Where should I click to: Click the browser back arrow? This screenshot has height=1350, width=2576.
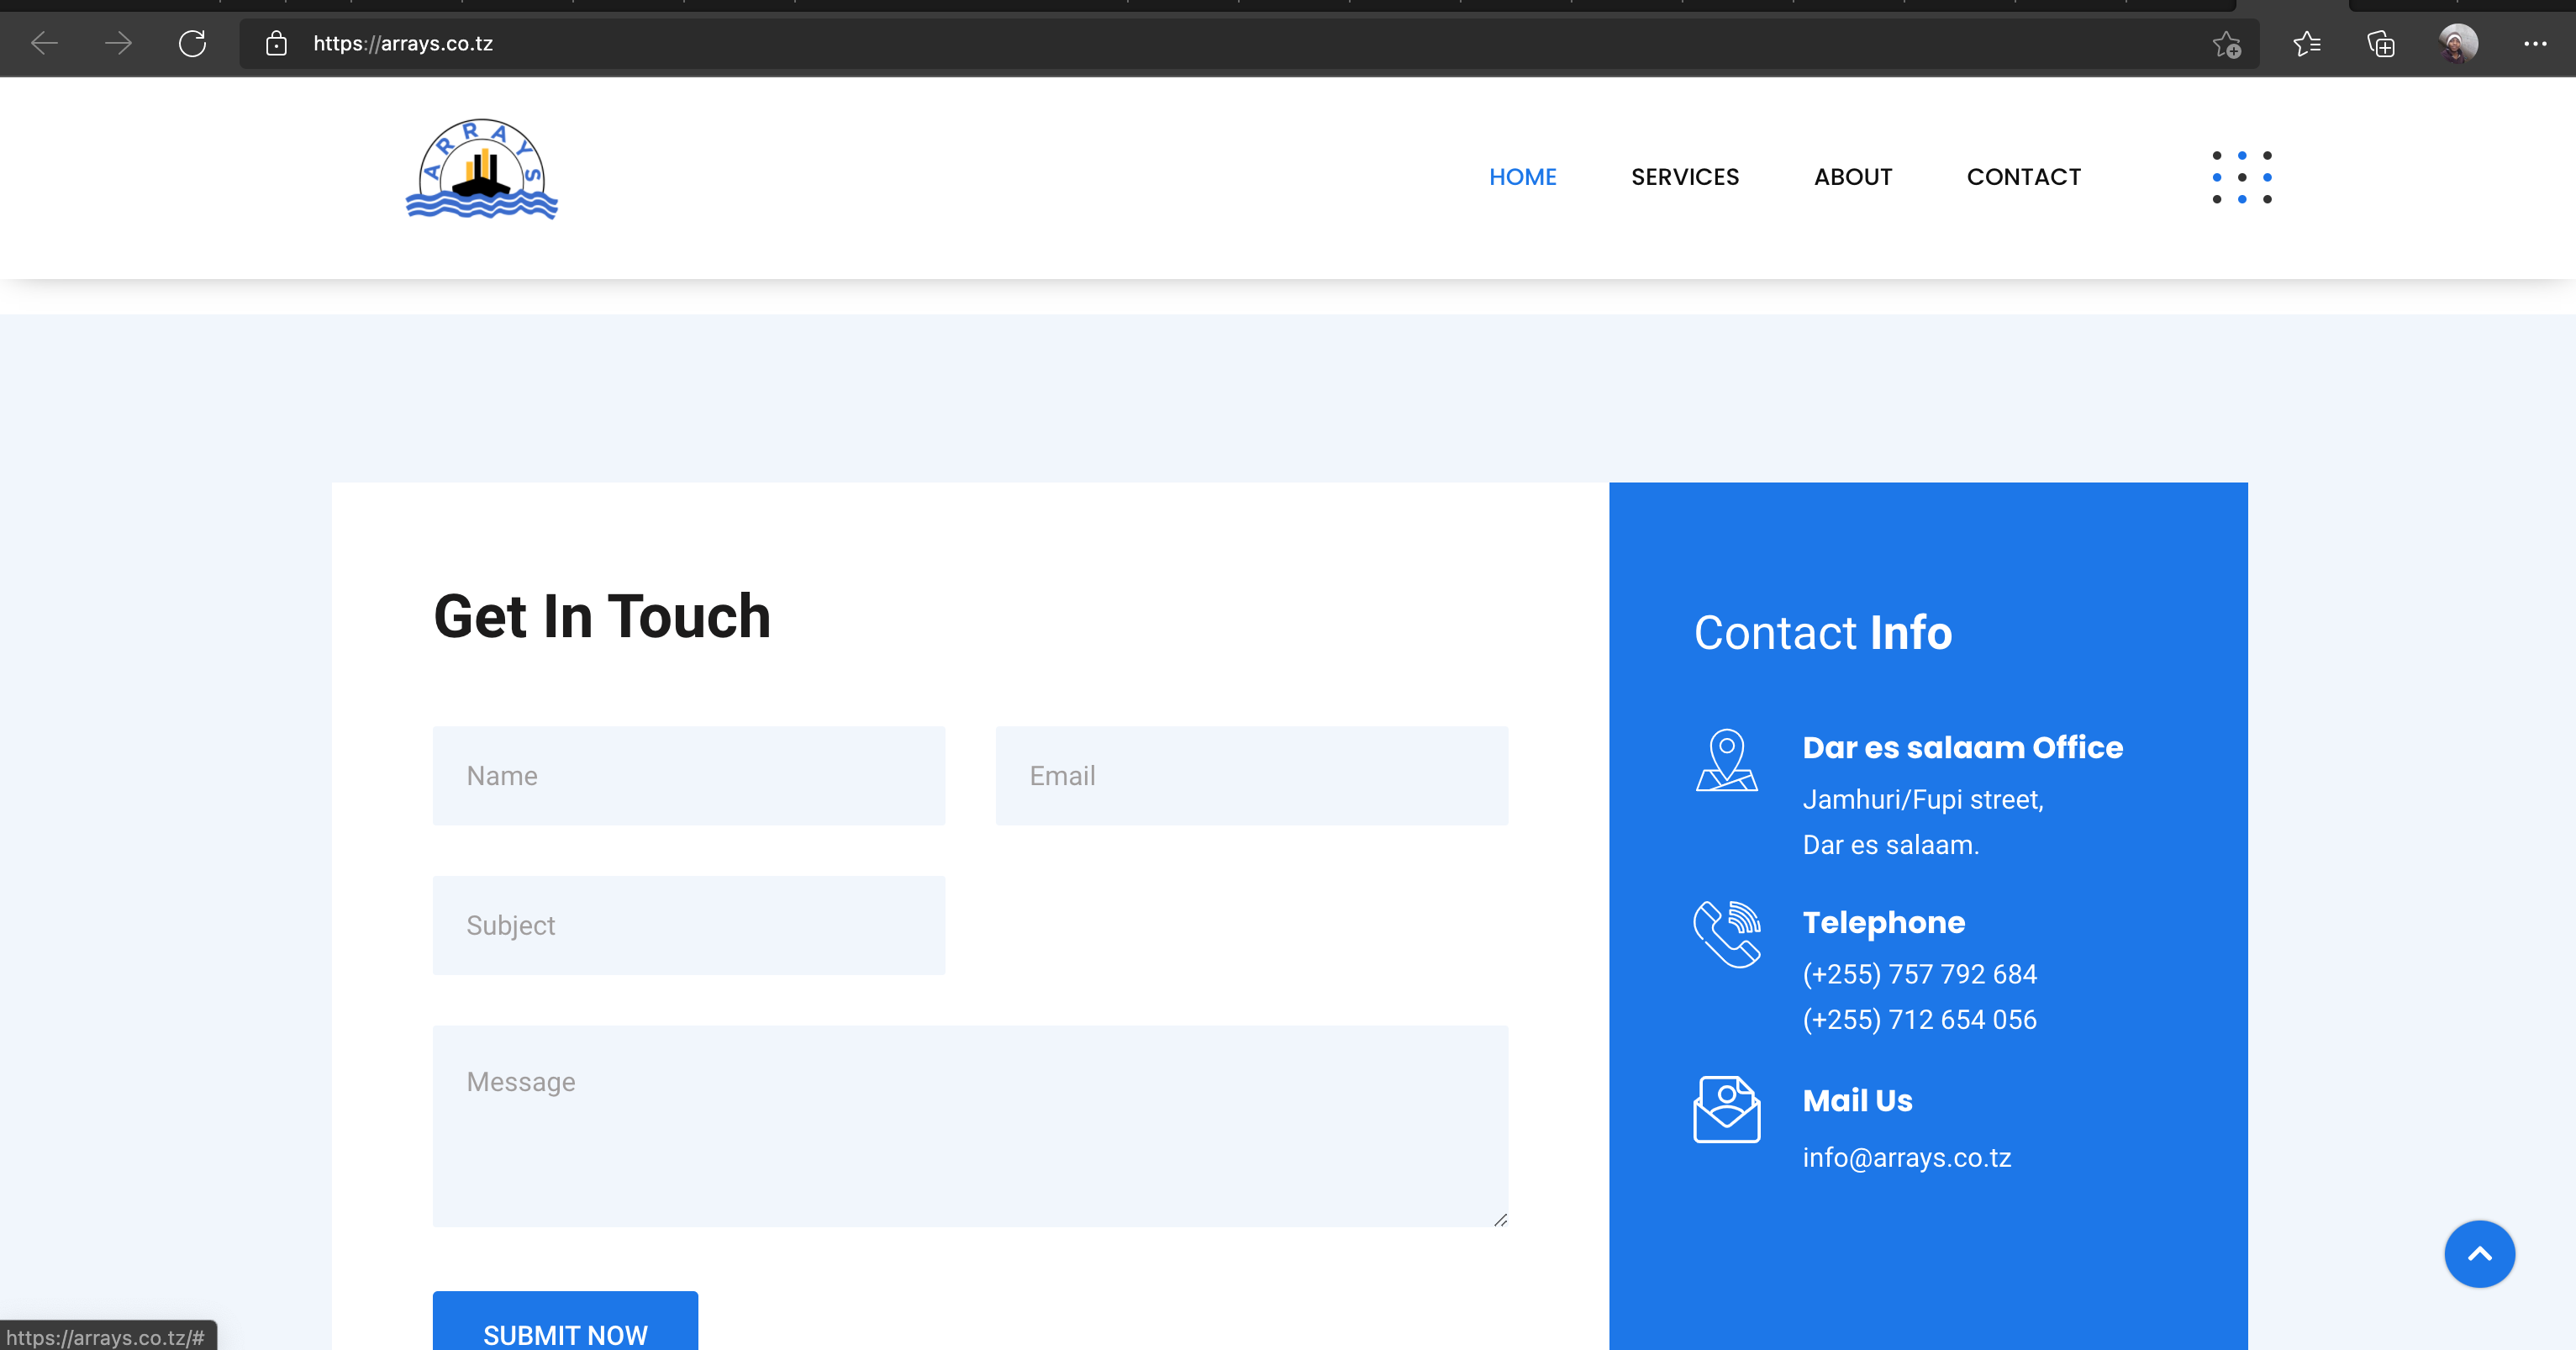tap(44, 43)
